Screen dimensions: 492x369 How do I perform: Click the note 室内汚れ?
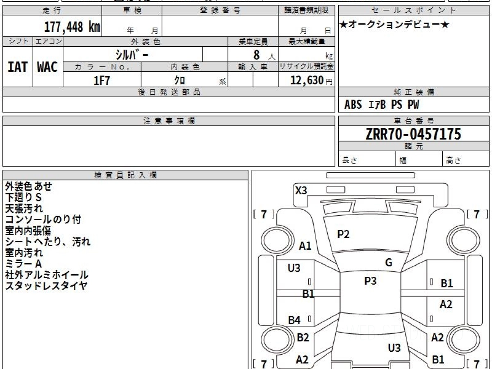(24, 253)
